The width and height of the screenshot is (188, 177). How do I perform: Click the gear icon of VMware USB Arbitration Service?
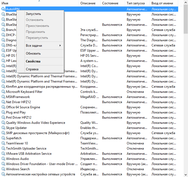[x=3, y=154]
